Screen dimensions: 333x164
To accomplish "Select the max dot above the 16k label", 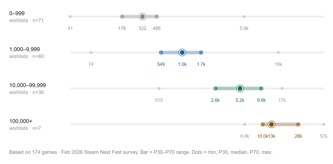I will [278, 53].
